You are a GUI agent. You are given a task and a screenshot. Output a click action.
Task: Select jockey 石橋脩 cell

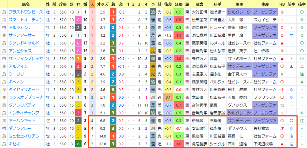click(x=217, y=121)
